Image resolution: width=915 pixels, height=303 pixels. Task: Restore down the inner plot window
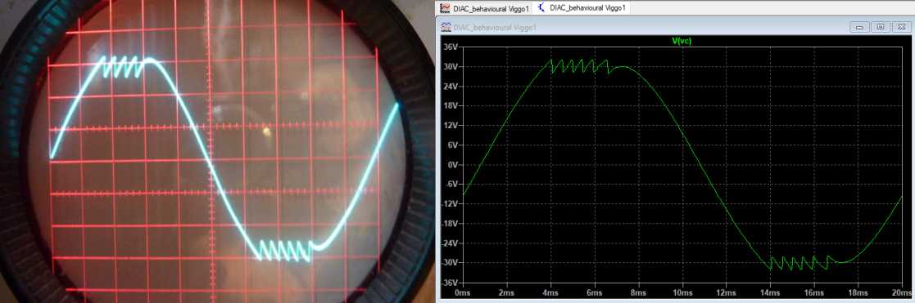(881, 27)
